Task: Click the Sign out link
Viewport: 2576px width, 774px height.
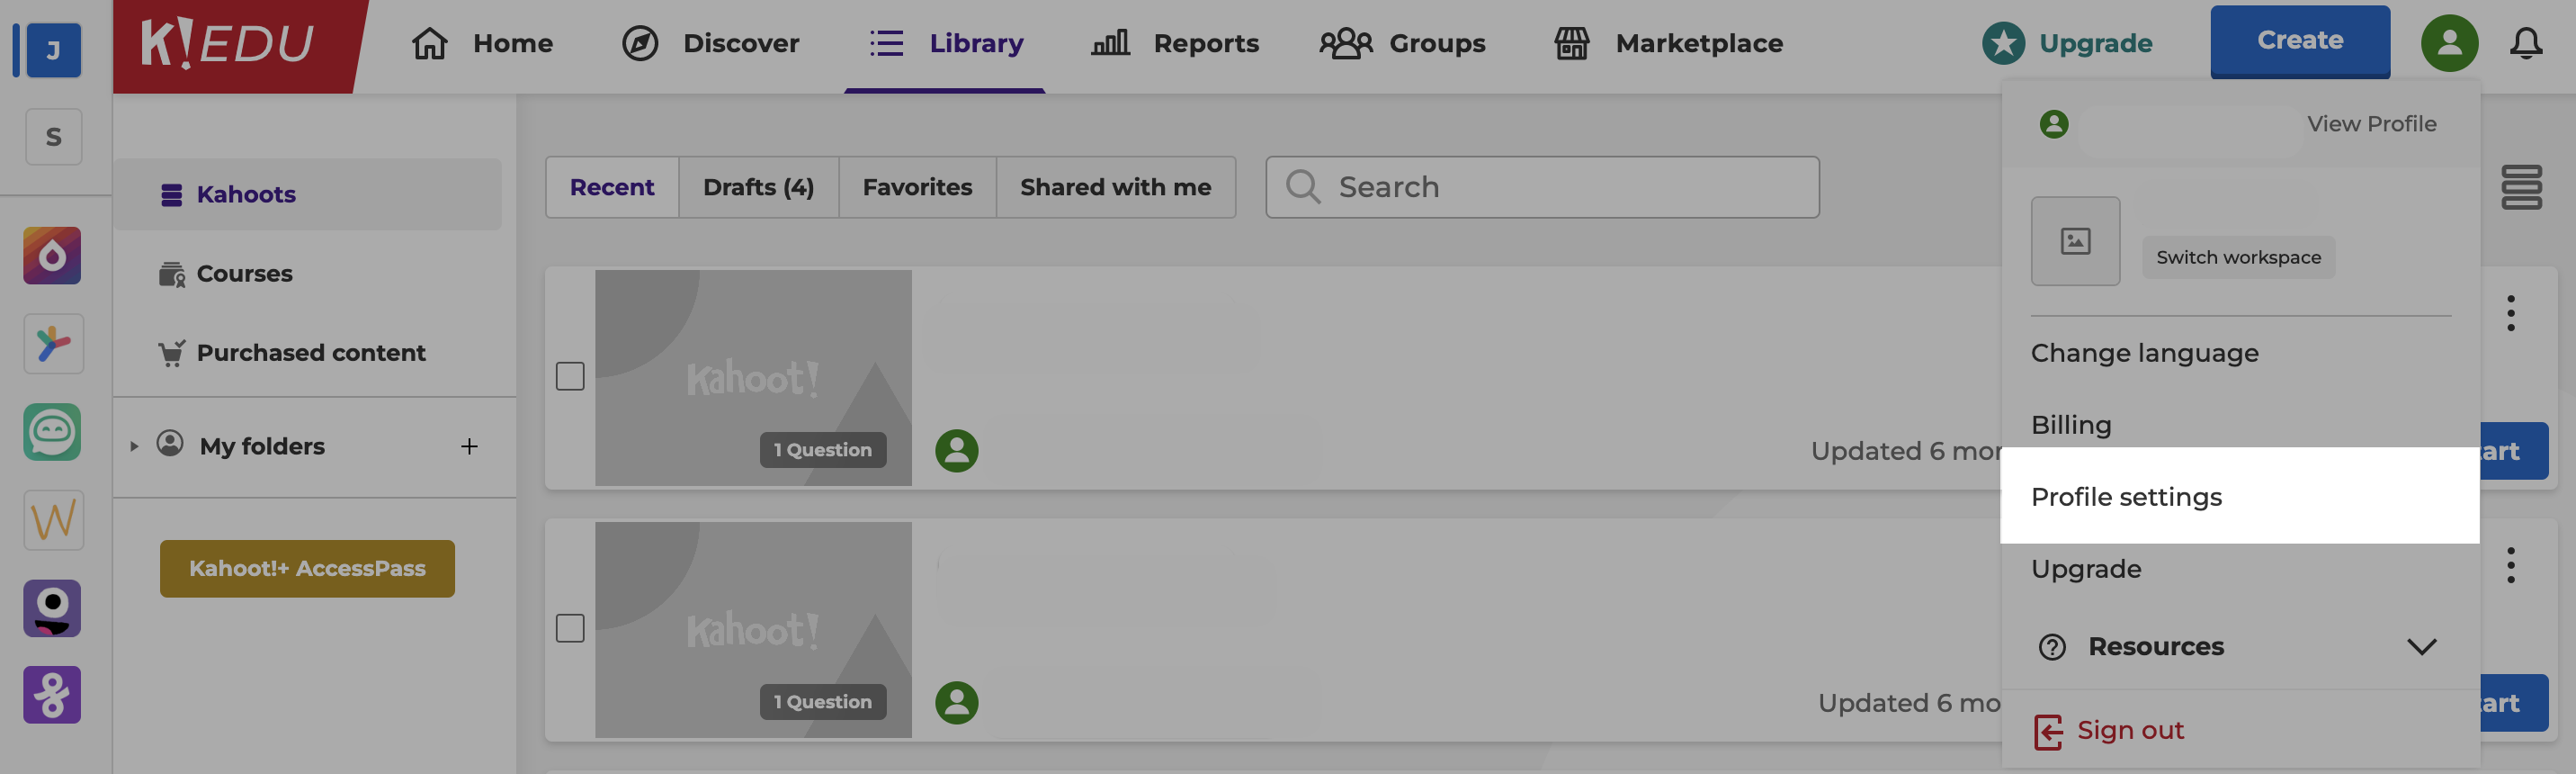Action: pyautogui.click(x=2129, y=730)
